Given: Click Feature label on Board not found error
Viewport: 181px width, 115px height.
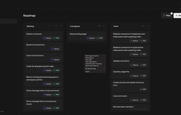Looking at the screenshot, I should point(56,49).
